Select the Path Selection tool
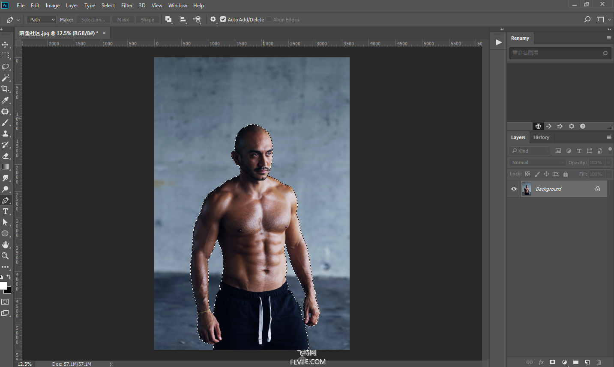The height and width of the screenshot is (367, 614). point(5,222)
